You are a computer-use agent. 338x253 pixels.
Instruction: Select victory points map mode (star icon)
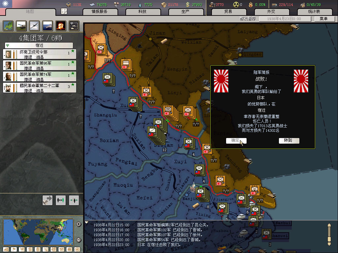[x=77, y=250]
